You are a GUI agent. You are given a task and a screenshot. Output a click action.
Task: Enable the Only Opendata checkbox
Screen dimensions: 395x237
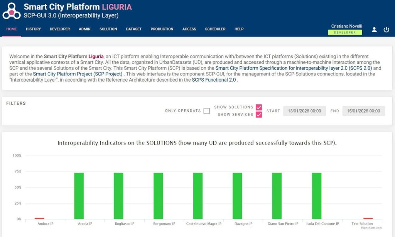coord(206,111)
